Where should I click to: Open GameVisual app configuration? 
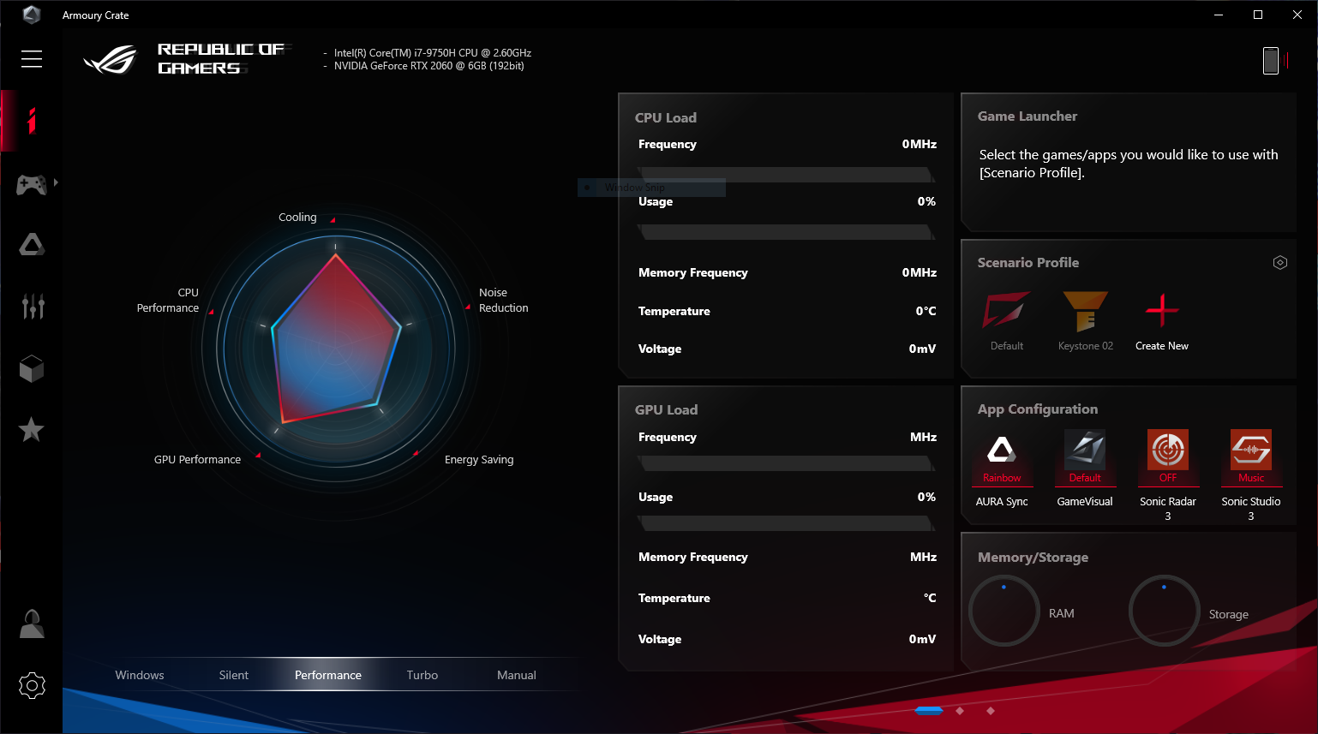tap(1085, 468)
